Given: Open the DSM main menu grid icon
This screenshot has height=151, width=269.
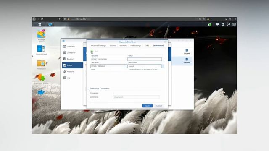Looking at the screenshot, I should pyautogui.click(x=40, y=24).
